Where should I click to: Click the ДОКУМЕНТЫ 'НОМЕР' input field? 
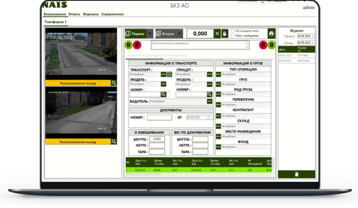coord(159,117)
